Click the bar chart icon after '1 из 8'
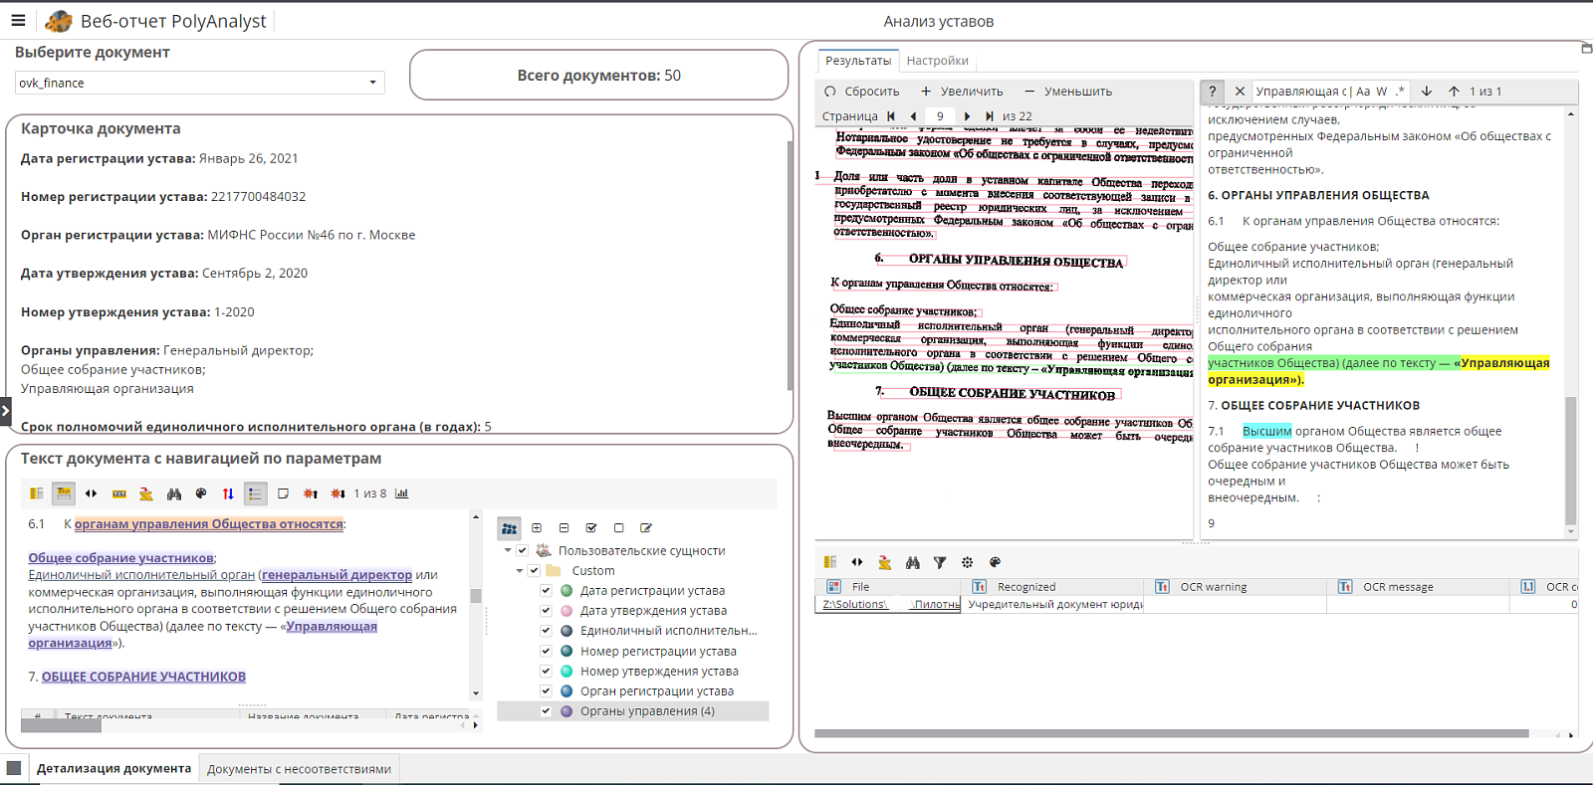Viewport: 1593px width, 785px height. coord(402,493)
